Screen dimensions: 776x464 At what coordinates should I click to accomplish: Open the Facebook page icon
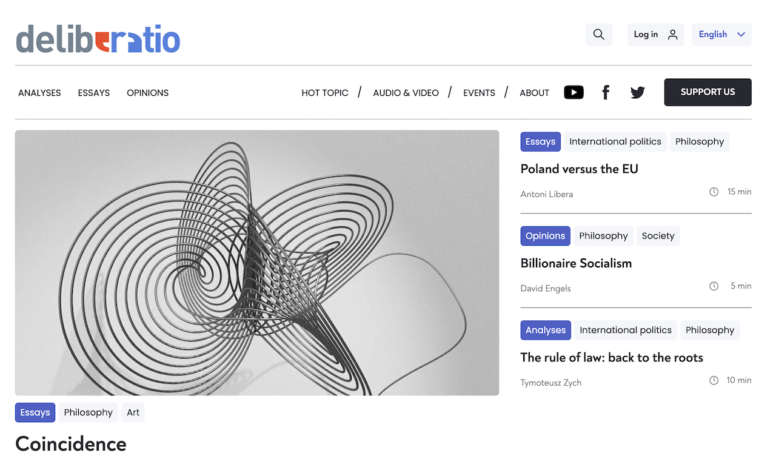click(605, 92)
